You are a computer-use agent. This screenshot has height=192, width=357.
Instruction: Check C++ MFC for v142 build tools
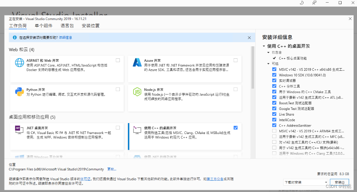(x=274, y=137)
